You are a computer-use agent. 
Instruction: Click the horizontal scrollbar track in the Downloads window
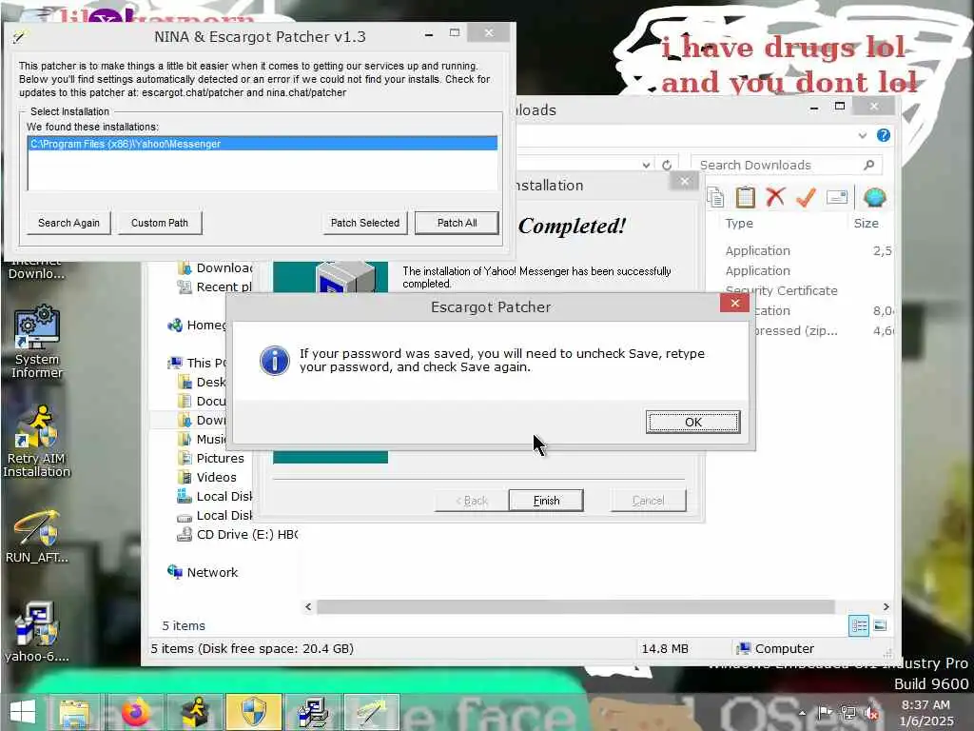(x=575, y=606)
